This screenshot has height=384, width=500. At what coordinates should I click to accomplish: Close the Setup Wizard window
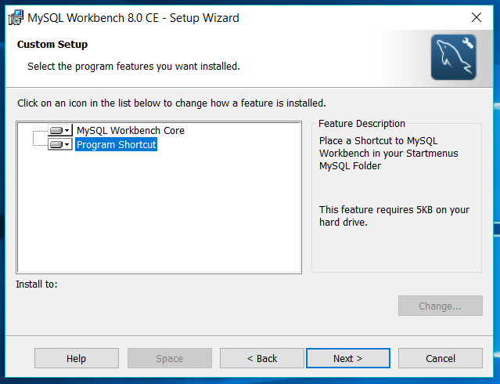click(x=477, y=17)
